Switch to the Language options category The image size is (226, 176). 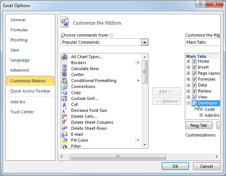coord(20,60)
